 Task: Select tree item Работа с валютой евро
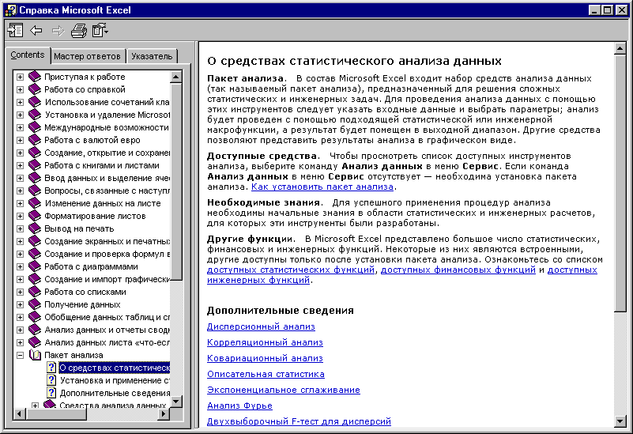click(92, 140)
